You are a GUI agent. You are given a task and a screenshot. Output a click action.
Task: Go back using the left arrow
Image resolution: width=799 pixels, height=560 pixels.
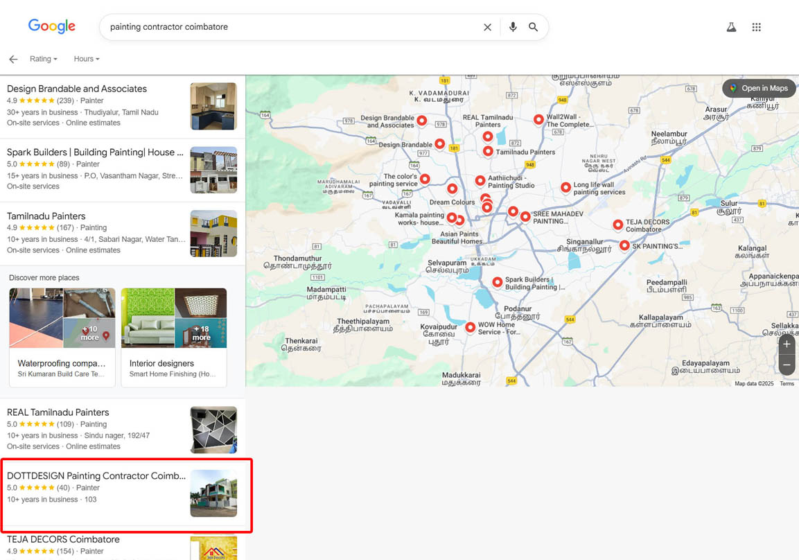click(13, 60)
